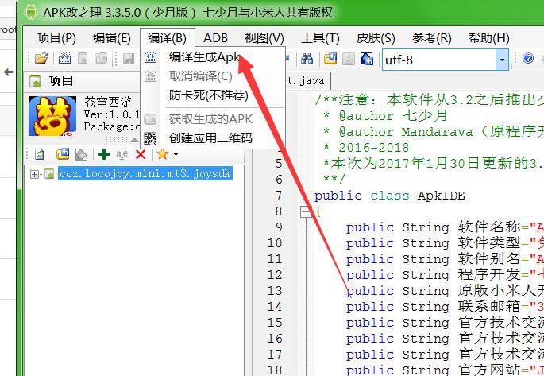Image resolution: width=544 pixels, height=376 pixels.
Task: Collapse the ApkIDE class code fold
Action: [x=305, y=211]
